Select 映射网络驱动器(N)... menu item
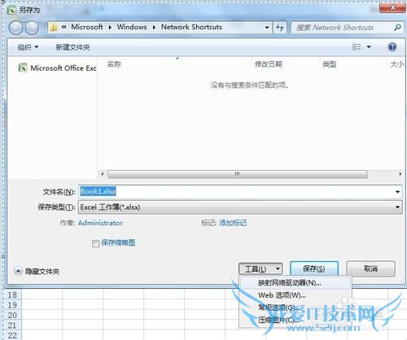The image size is (407, 340). click(295, 283)
